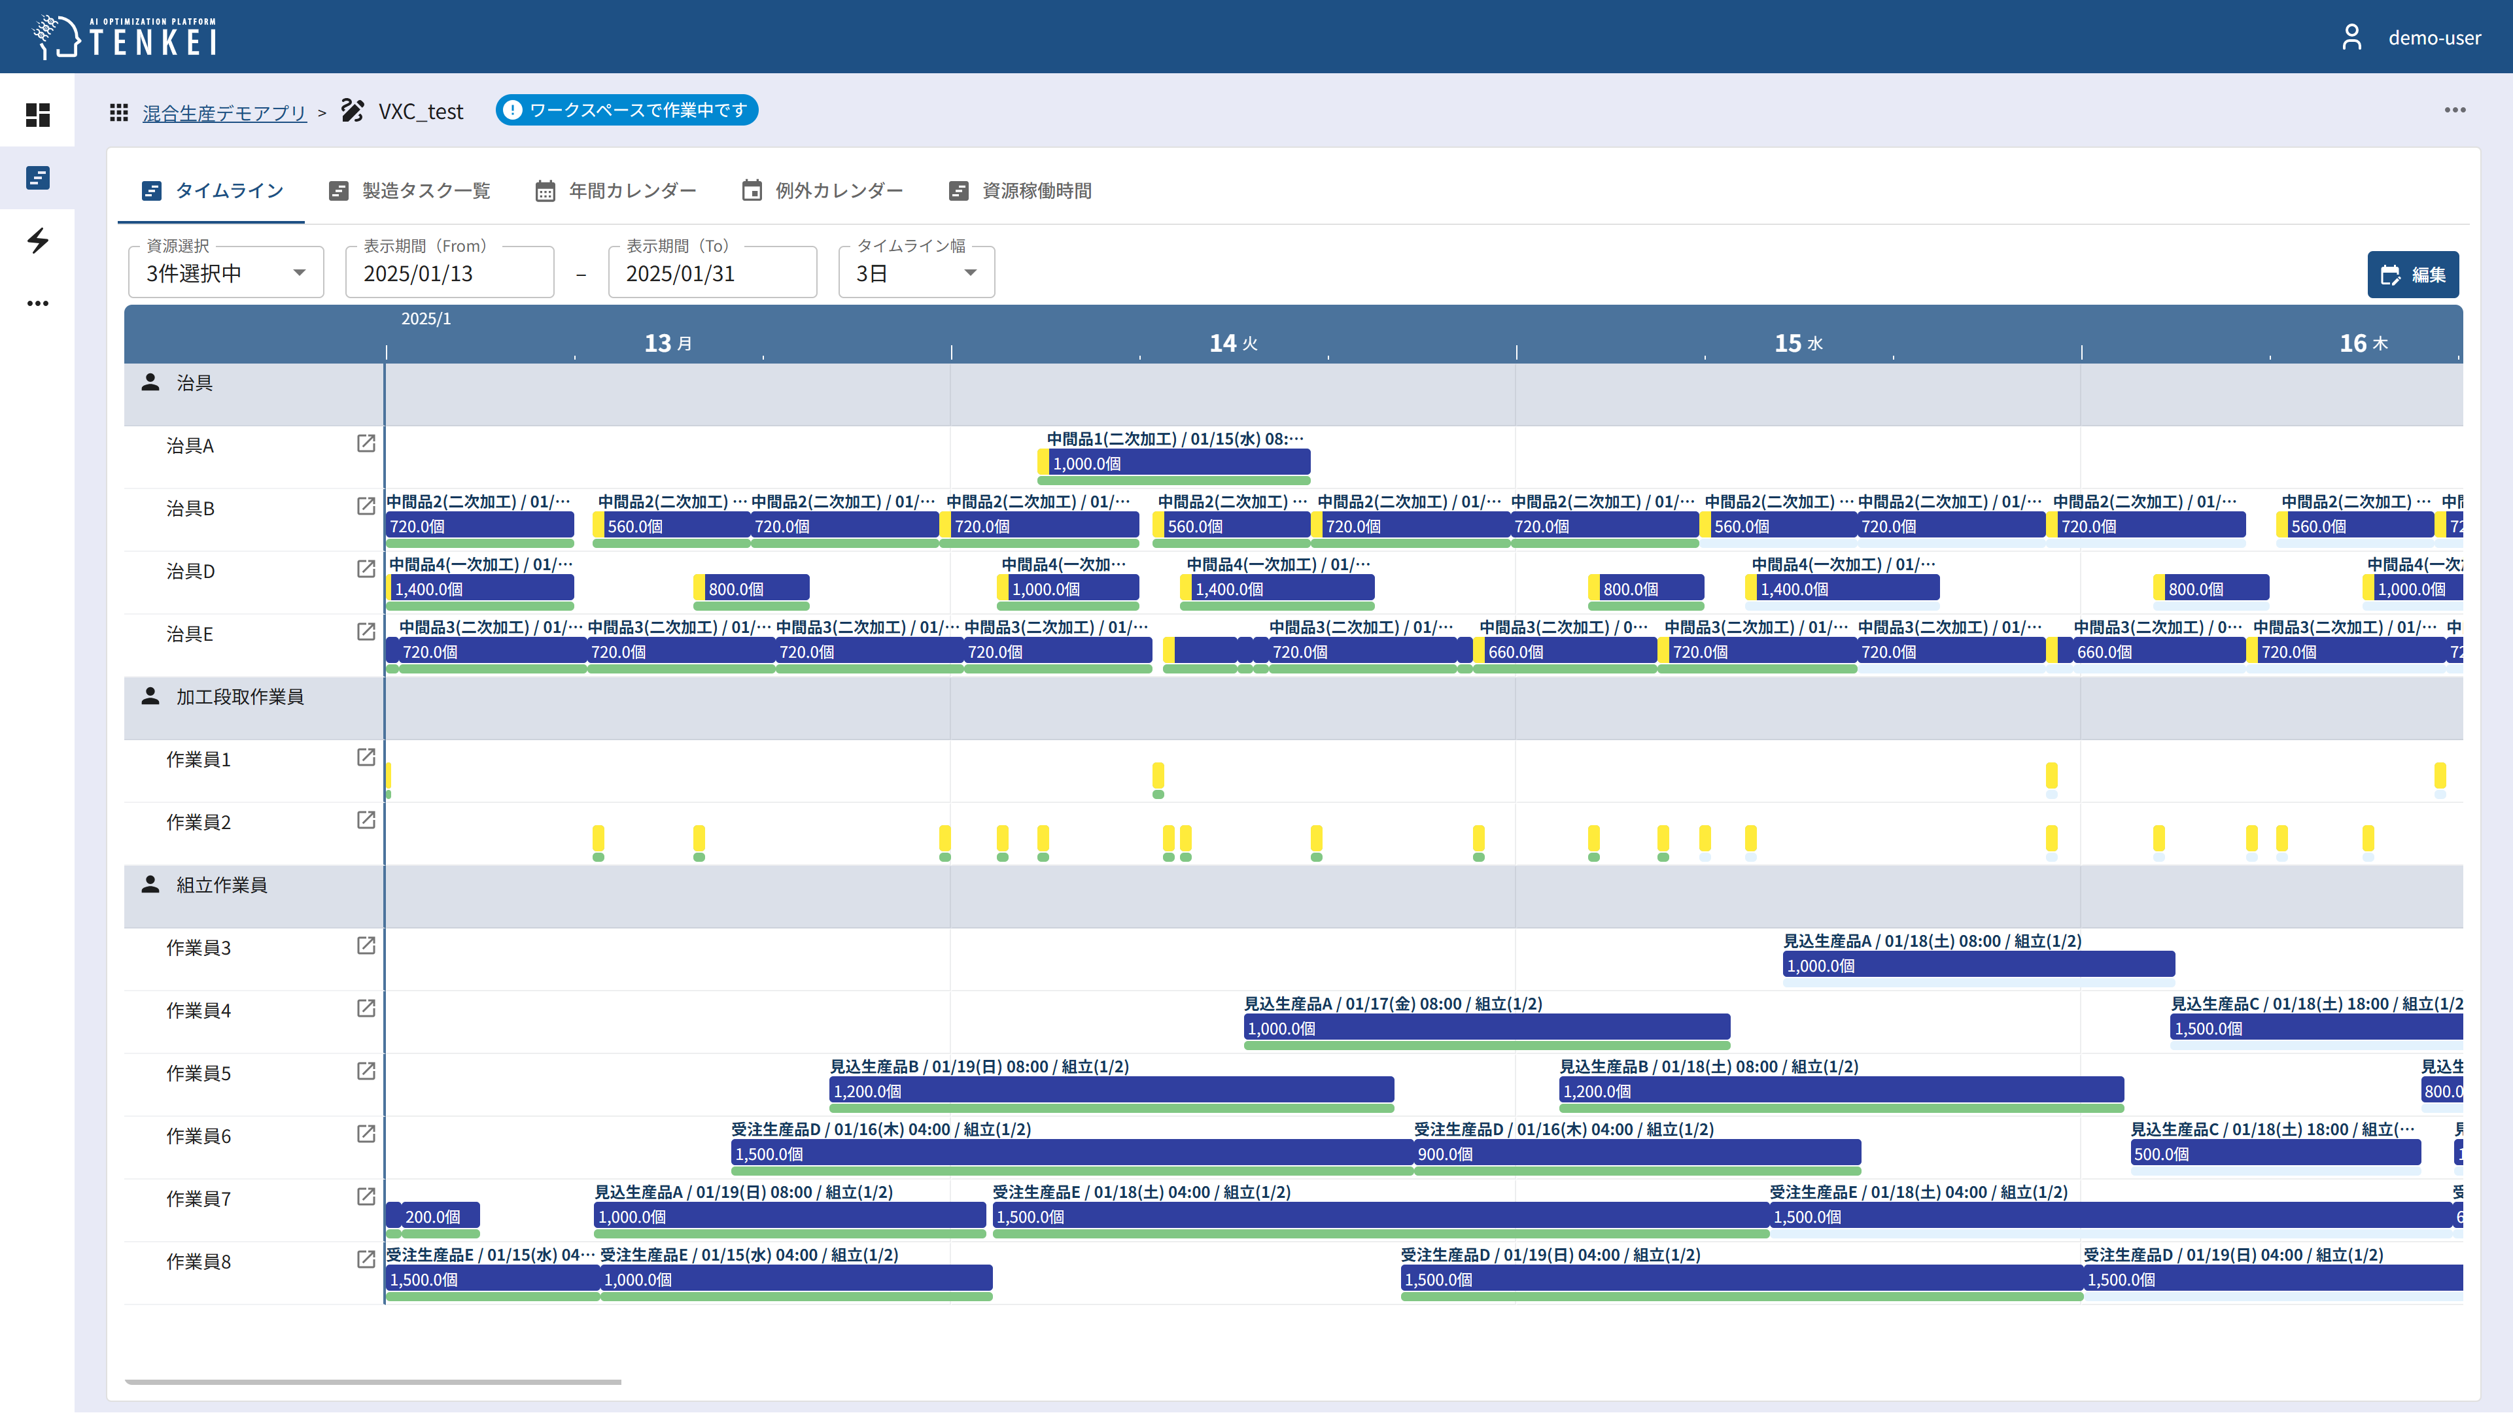Click the horizontal scrollbar at the bottom
The height and width of the screenshot is (1413, 2513).
[373, 1382]
